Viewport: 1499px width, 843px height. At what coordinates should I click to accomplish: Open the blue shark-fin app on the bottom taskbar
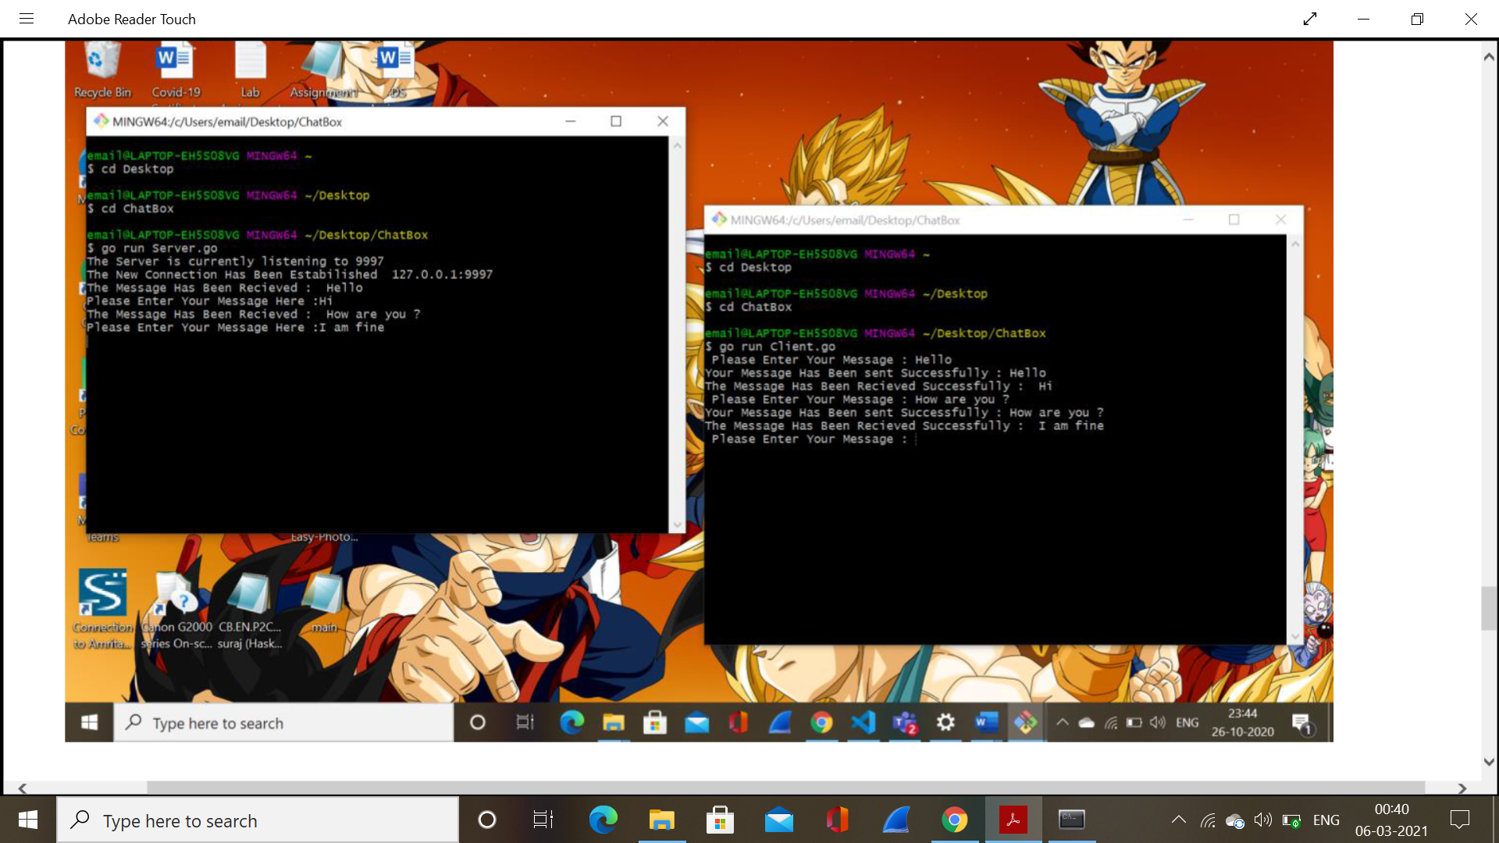coord(896,820)
